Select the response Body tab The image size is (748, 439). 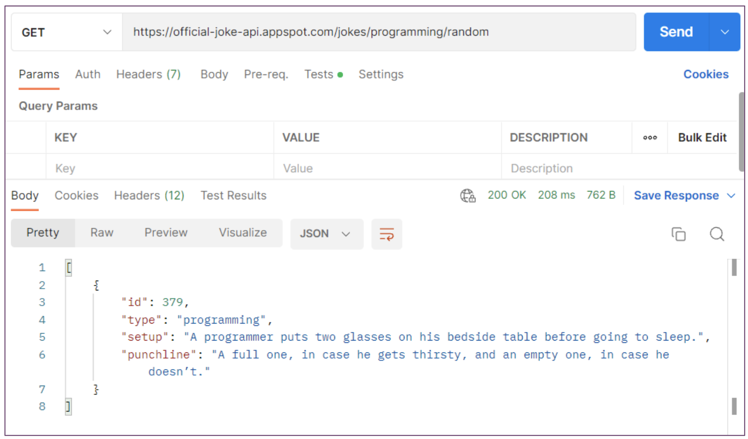[x=25, y=196]
